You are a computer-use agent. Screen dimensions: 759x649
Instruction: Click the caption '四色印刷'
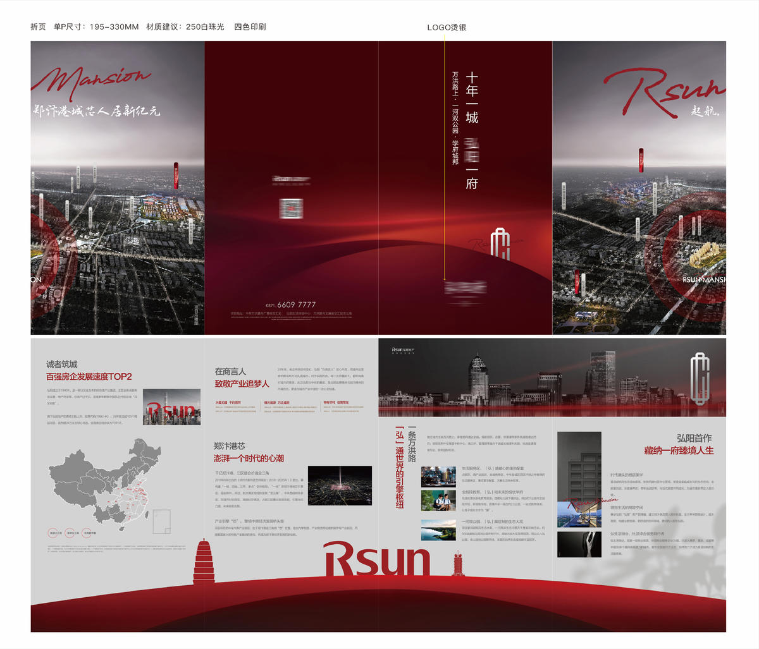[250, 27]
